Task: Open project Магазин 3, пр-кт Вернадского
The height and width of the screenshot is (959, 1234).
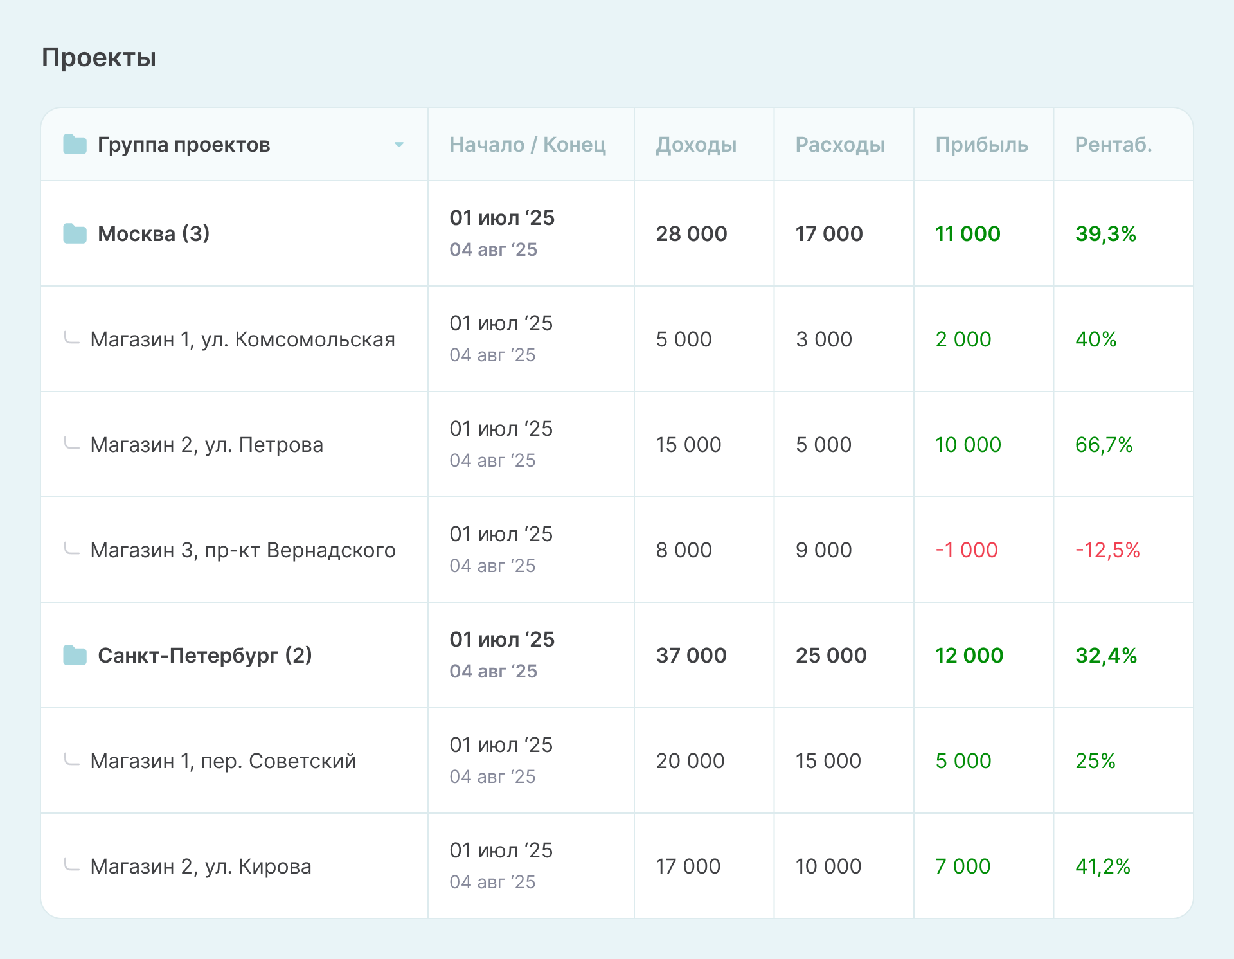Action: tap(243, 550)
